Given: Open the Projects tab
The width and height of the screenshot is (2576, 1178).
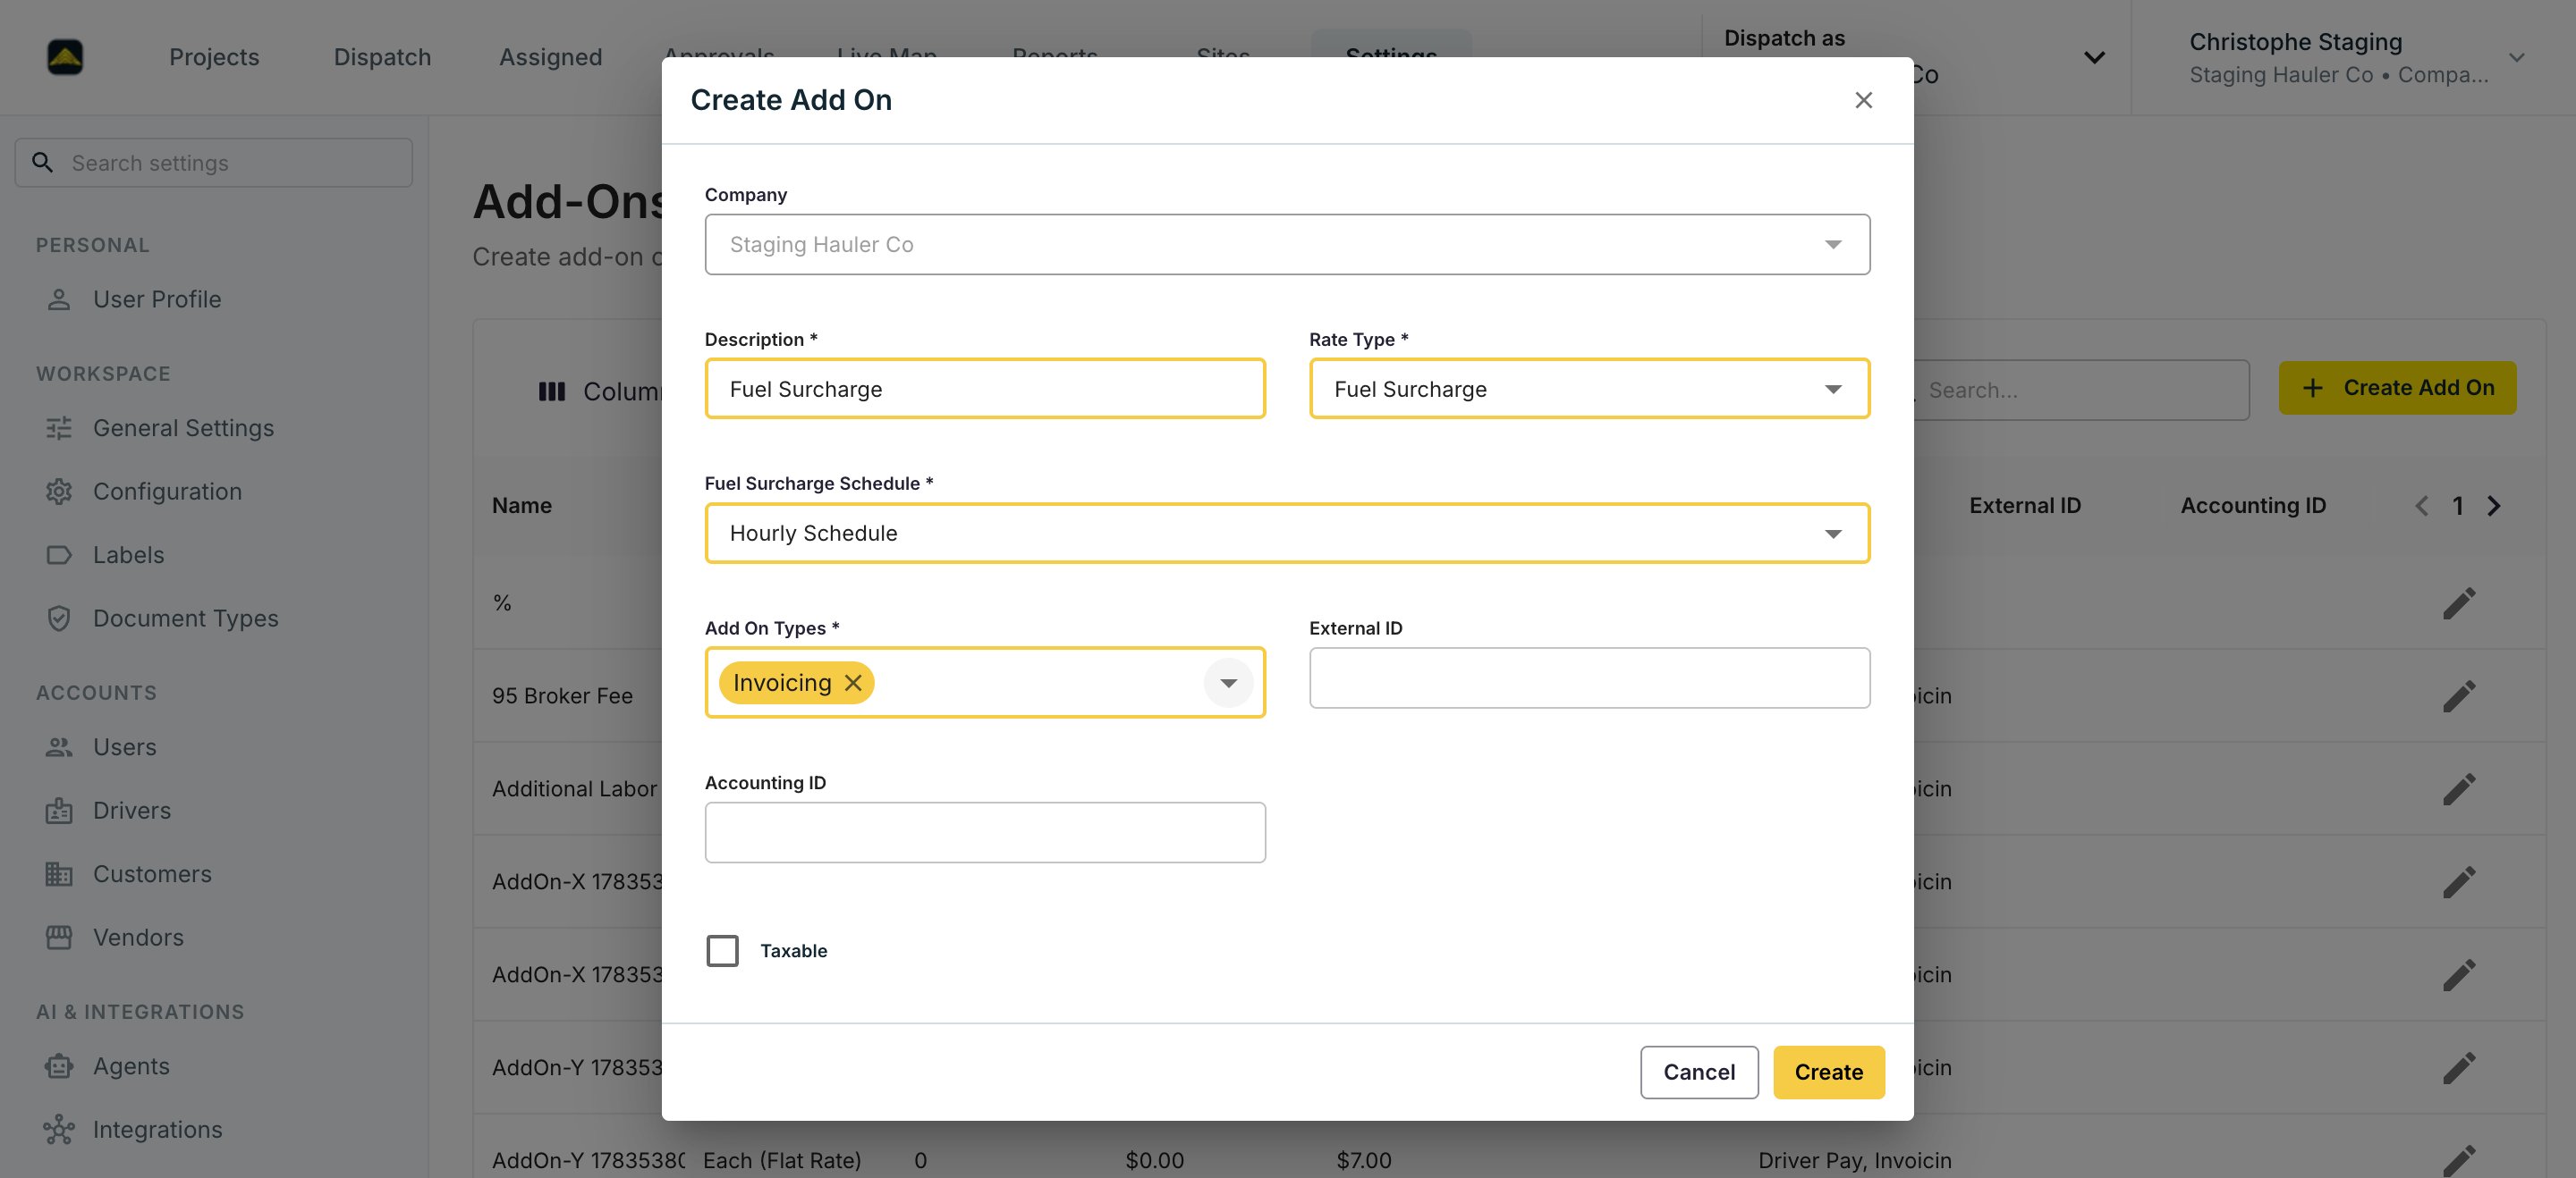Looking at the screenshot, I should 214,57.
